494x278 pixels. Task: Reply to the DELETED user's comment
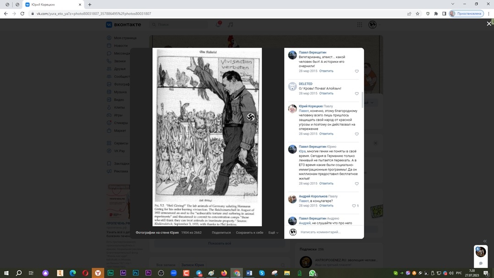coord(326,94)
